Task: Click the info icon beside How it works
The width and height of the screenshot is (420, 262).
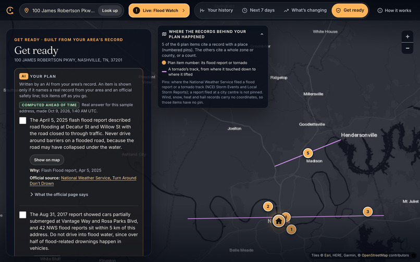Action: click(x=380, y=10)
